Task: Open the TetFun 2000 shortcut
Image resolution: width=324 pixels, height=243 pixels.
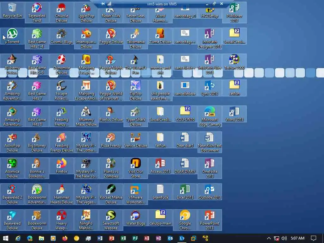Action: click(x=234, y=62)
